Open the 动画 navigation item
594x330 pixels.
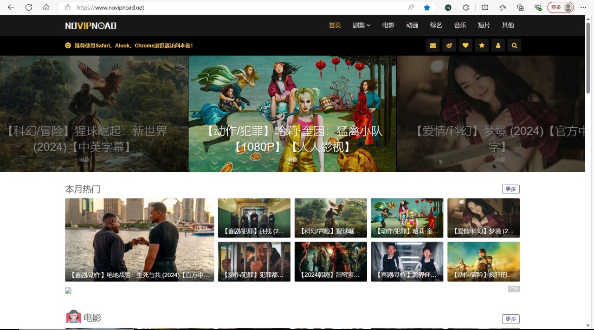pyautogui.click(x=412, y=25)
